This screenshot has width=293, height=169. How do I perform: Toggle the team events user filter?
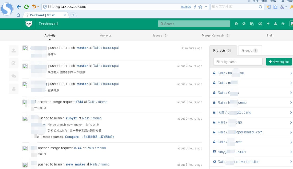coord(14,89)
